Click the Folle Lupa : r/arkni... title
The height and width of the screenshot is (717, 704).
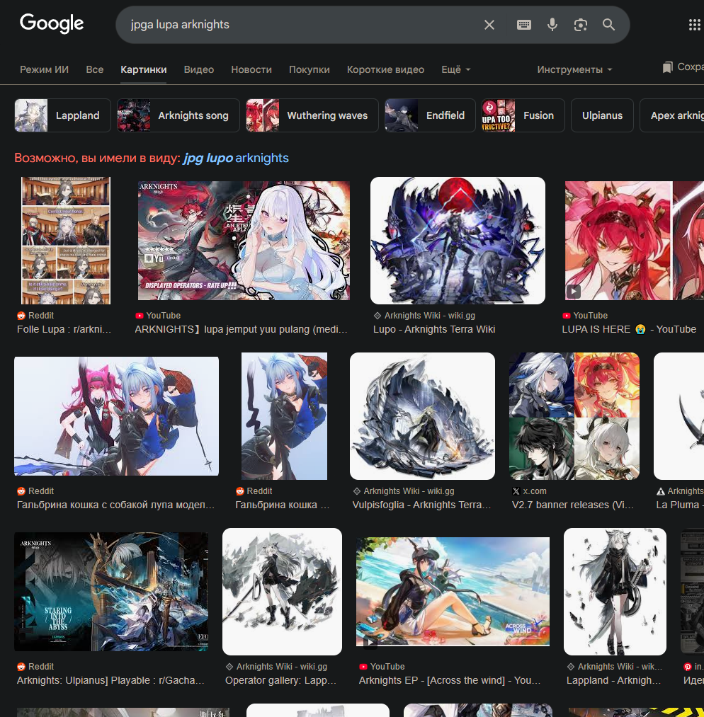pos(64,329)
